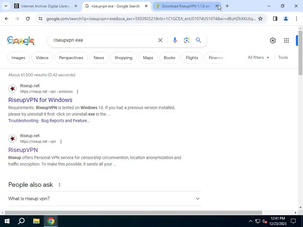Click into the Google search input field
303x227 pixels.
coord(104,40)
